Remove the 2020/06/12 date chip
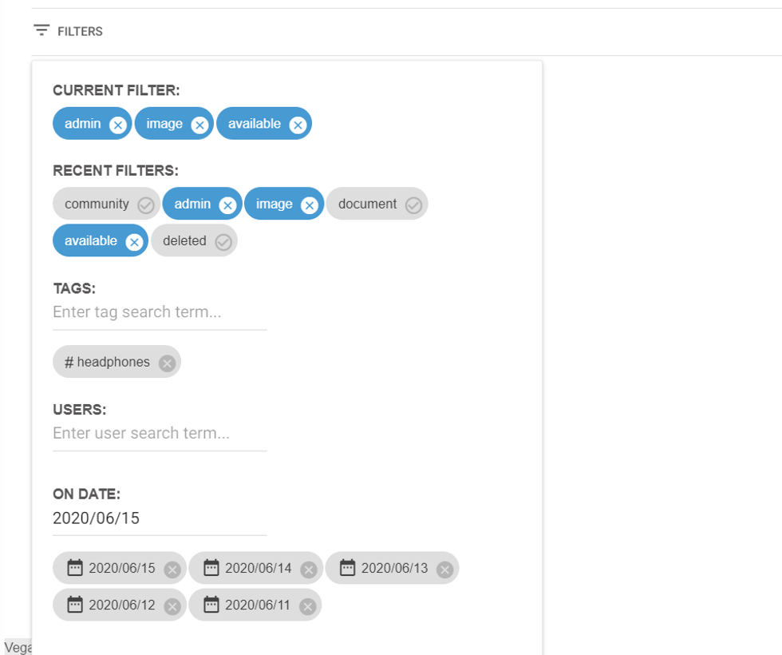The width and height of the screenshot is (782, 655). 172,606
